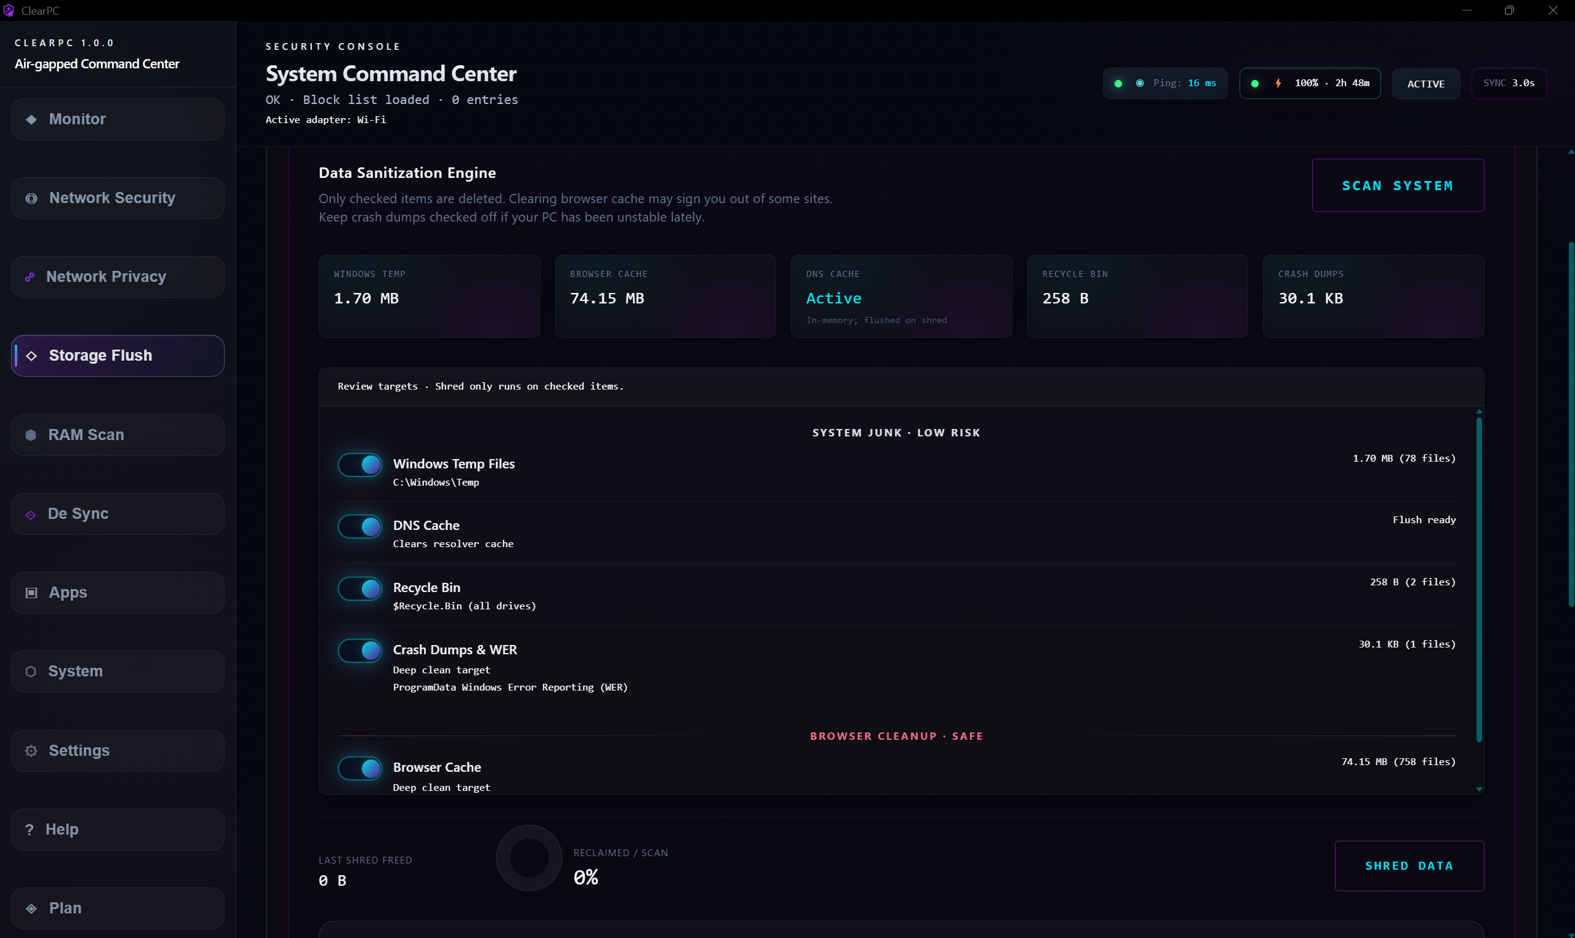This screenshot has height=938, width=1575.
Task: Click the battery lightning bolt icon
Action: [1278, 84]
